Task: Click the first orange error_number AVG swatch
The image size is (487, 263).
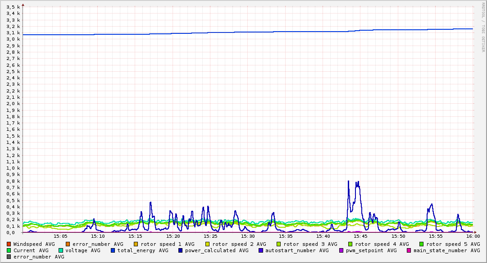Action: 68,245
